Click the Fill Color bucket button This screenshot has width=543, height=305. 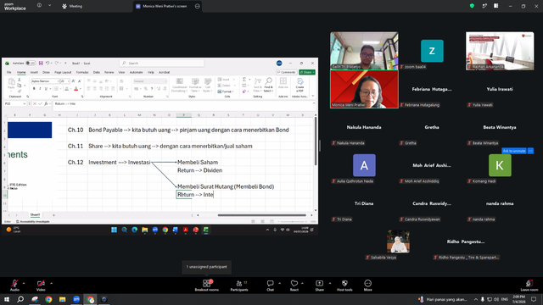click(x=66, y=89)
